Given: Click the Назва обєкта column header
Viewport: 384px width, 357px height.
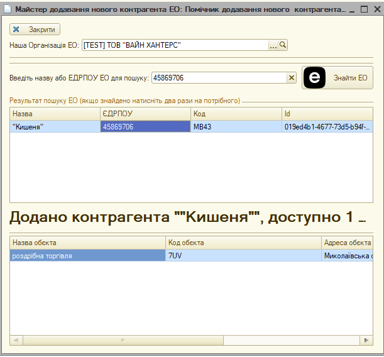Looking at the screenshot, I should tap(88, 243).
